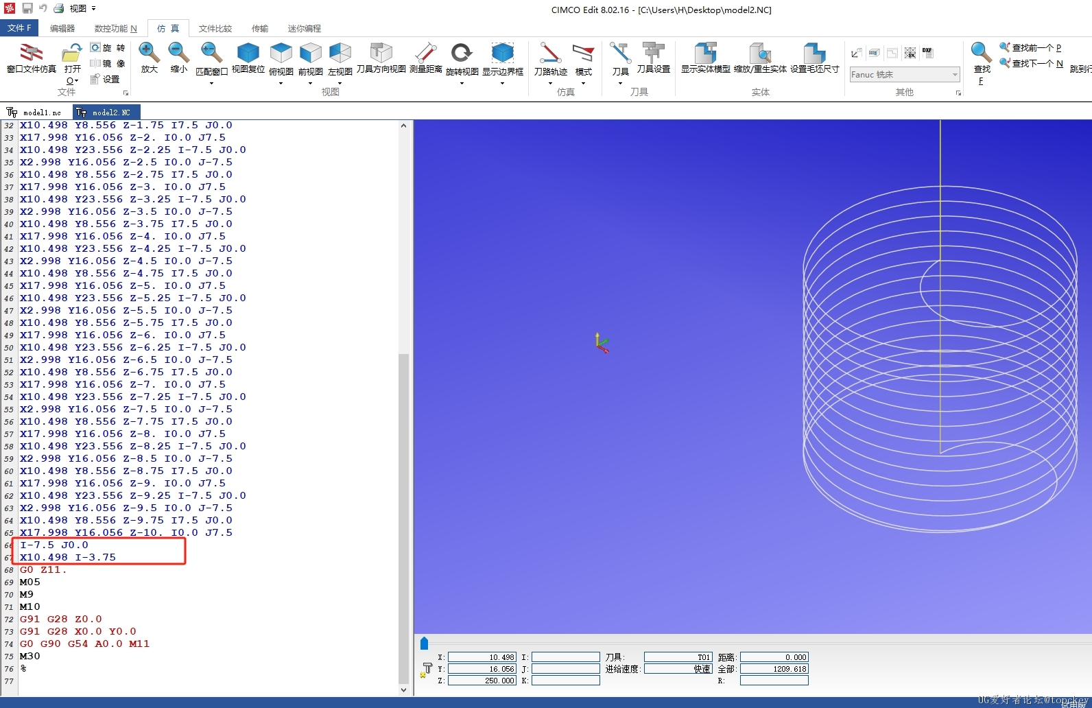Activate the measure distance tool (测量距离)
Viewport: 1092px width, 708px height.
click(425, 58)
